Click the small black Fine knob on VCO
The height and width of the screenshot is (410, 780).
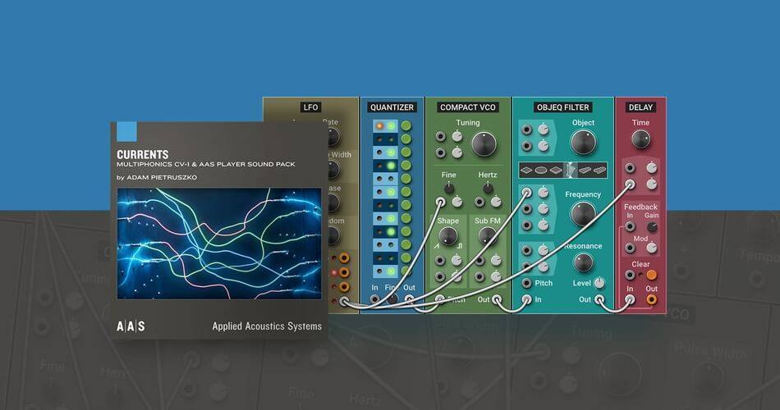pyautogui.click(x=448, y=188)
